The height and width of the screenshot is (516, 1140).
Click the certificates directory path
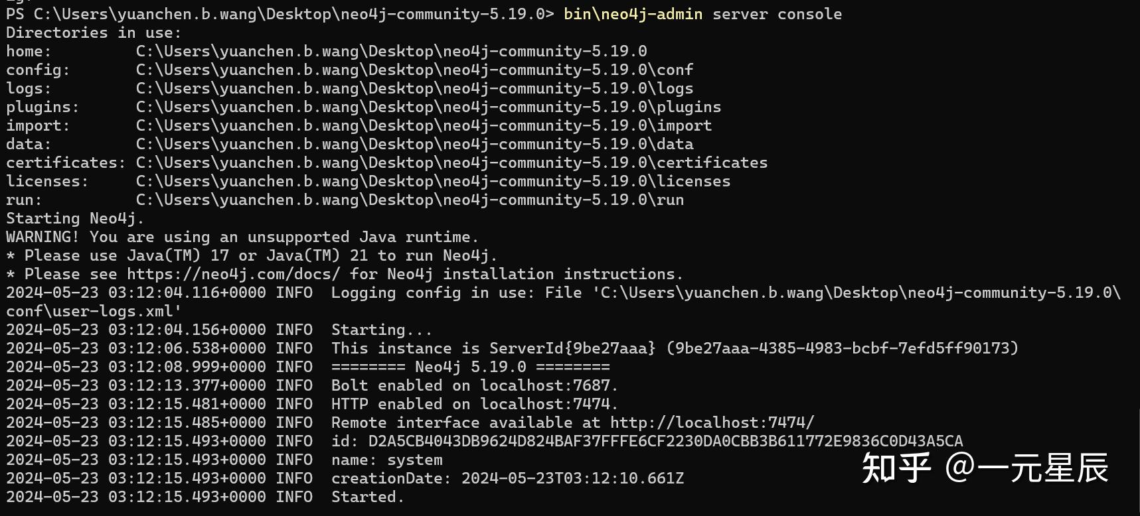point(451,162)
